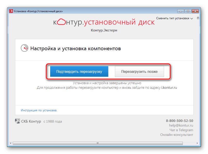This screenshot has height=154, width=208.
Task: Open Чат в Telegram link
Action: [x=181, y=130]
